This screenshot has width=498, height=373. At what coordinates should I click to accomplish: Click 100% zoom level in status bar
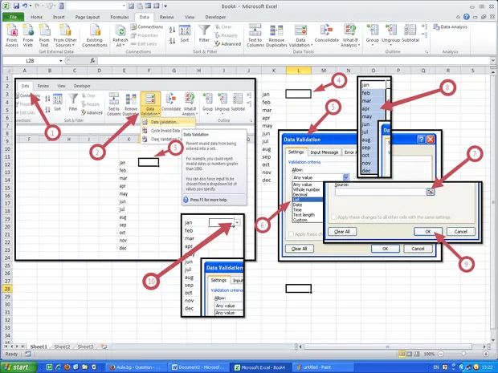point(429,354)
